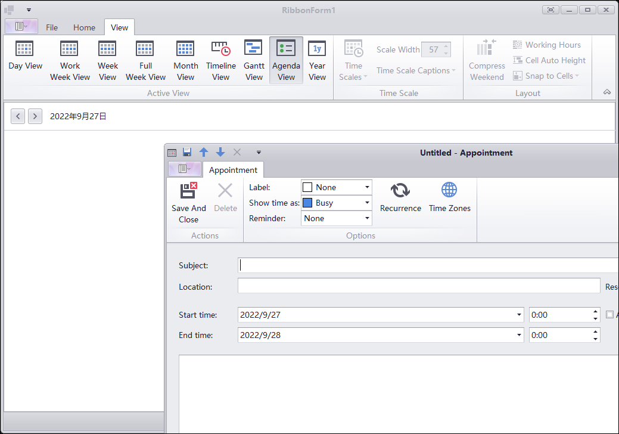The height and width of the screenshot is (434, 619).
Task: Open the Show time as dropdown
Action: 367,203
